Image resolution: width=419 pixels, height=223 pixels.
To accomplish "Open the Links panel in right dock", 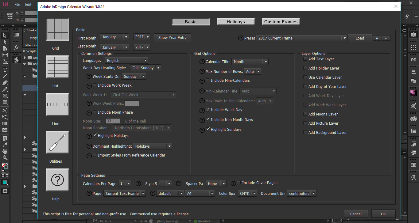I will click(413, 60).
